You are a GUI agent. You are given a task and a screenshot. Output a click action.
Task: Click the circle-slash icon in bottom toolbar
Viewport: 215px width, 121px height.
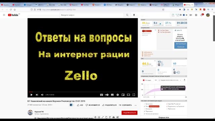coord(95,117)
